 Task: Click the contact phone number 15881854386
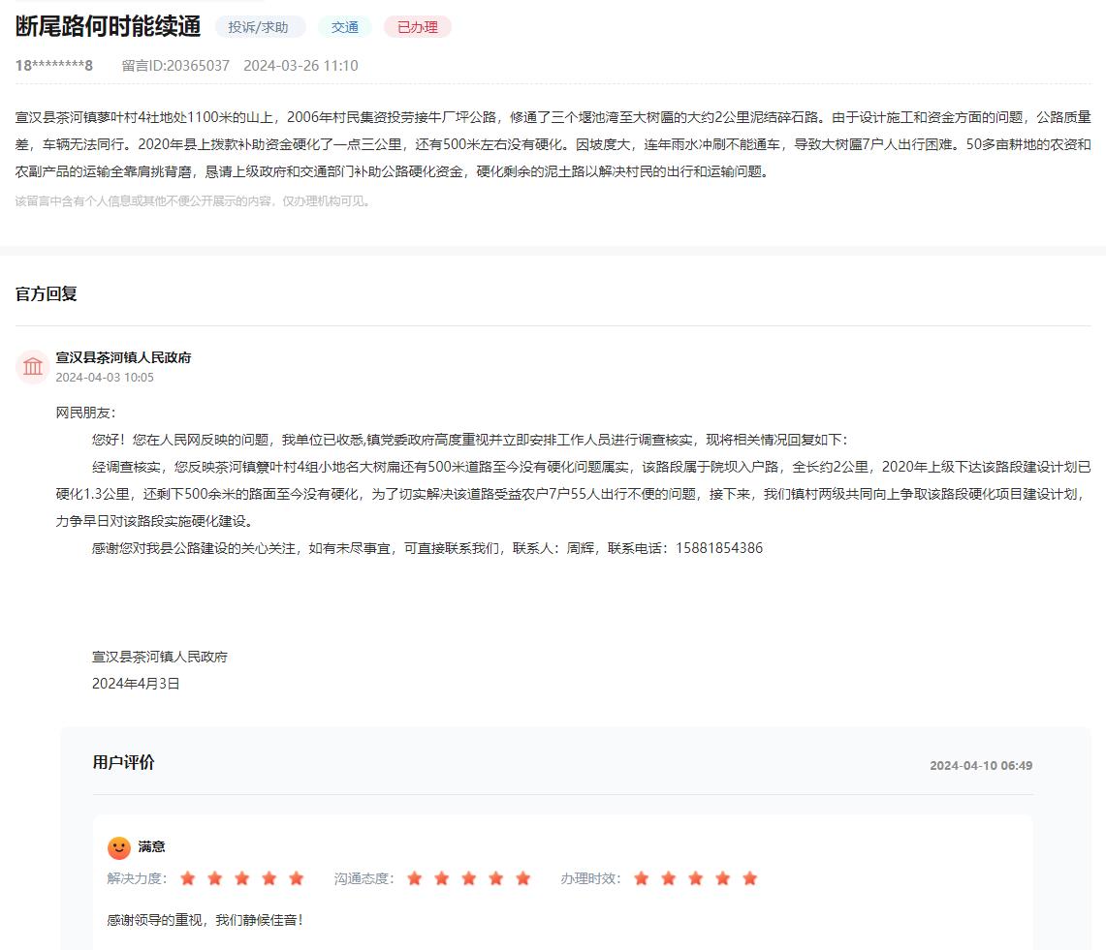tap(721, 547)
